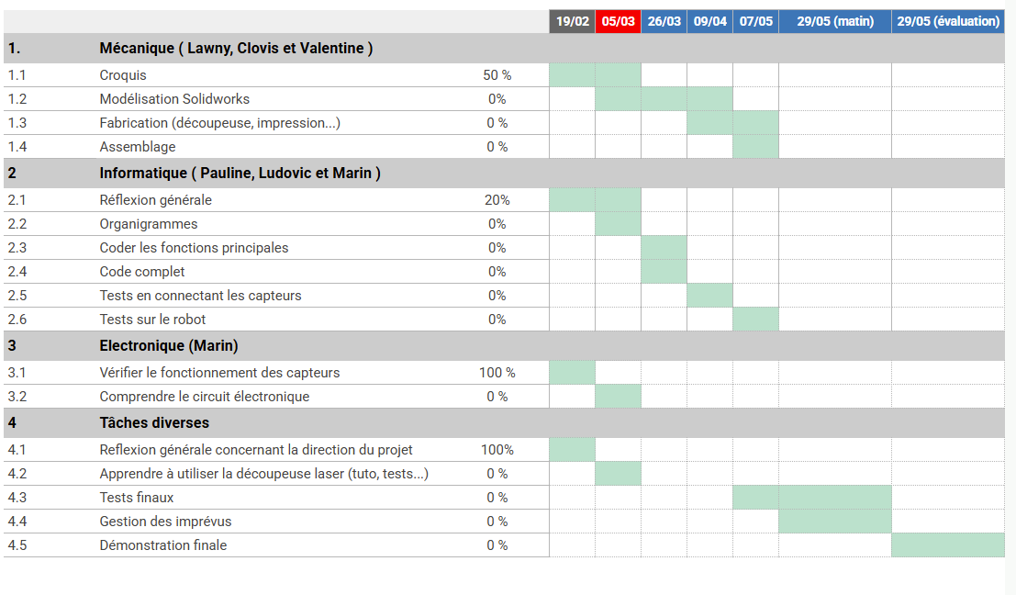Click the 50 % progress cell for Croquis
The image size is (1016, 595).
497,75
